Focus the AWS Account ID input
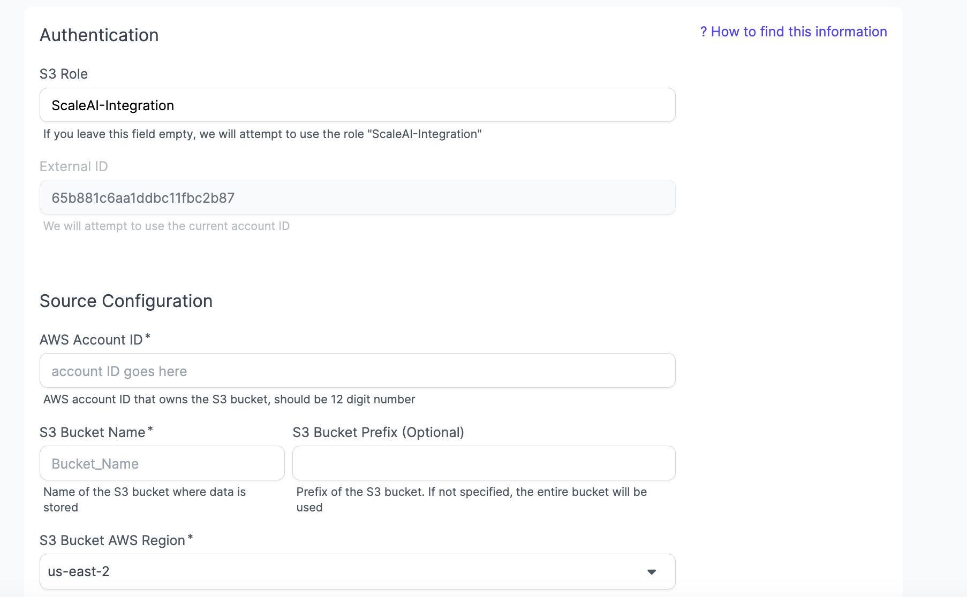Viewport: 967px width, 597px height. (x=357, y=371)
